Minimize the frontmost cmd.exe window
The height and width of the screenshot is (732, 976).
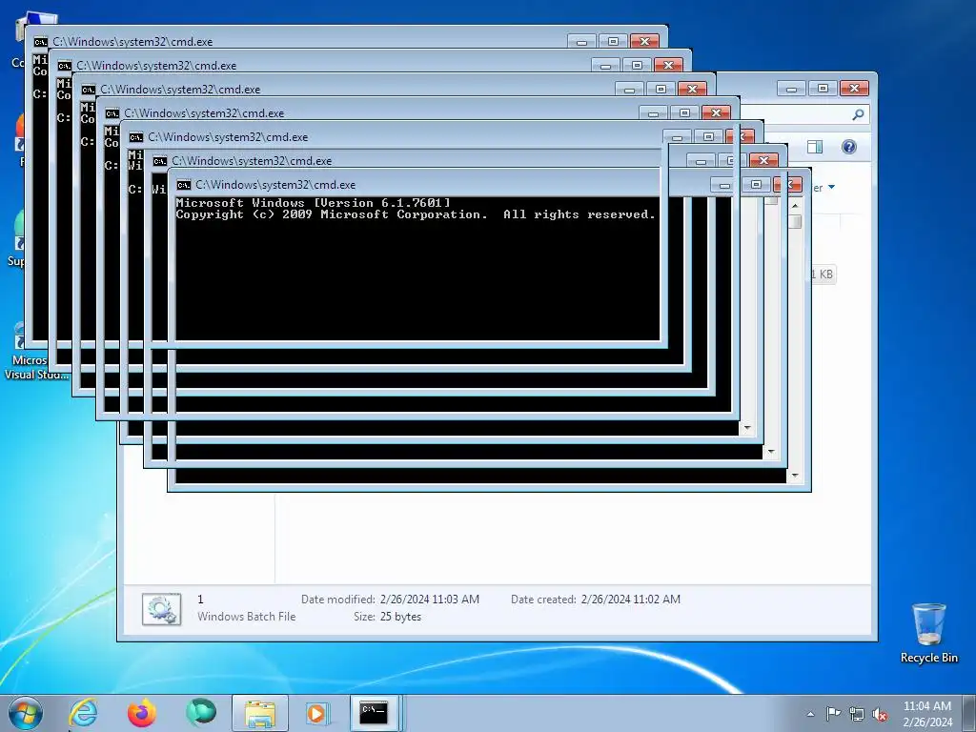click(724, 185)
